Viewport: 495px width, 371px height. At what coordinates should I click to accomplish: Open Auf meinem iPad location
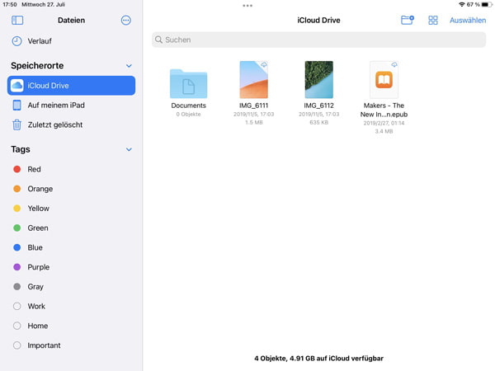(71, 105)
